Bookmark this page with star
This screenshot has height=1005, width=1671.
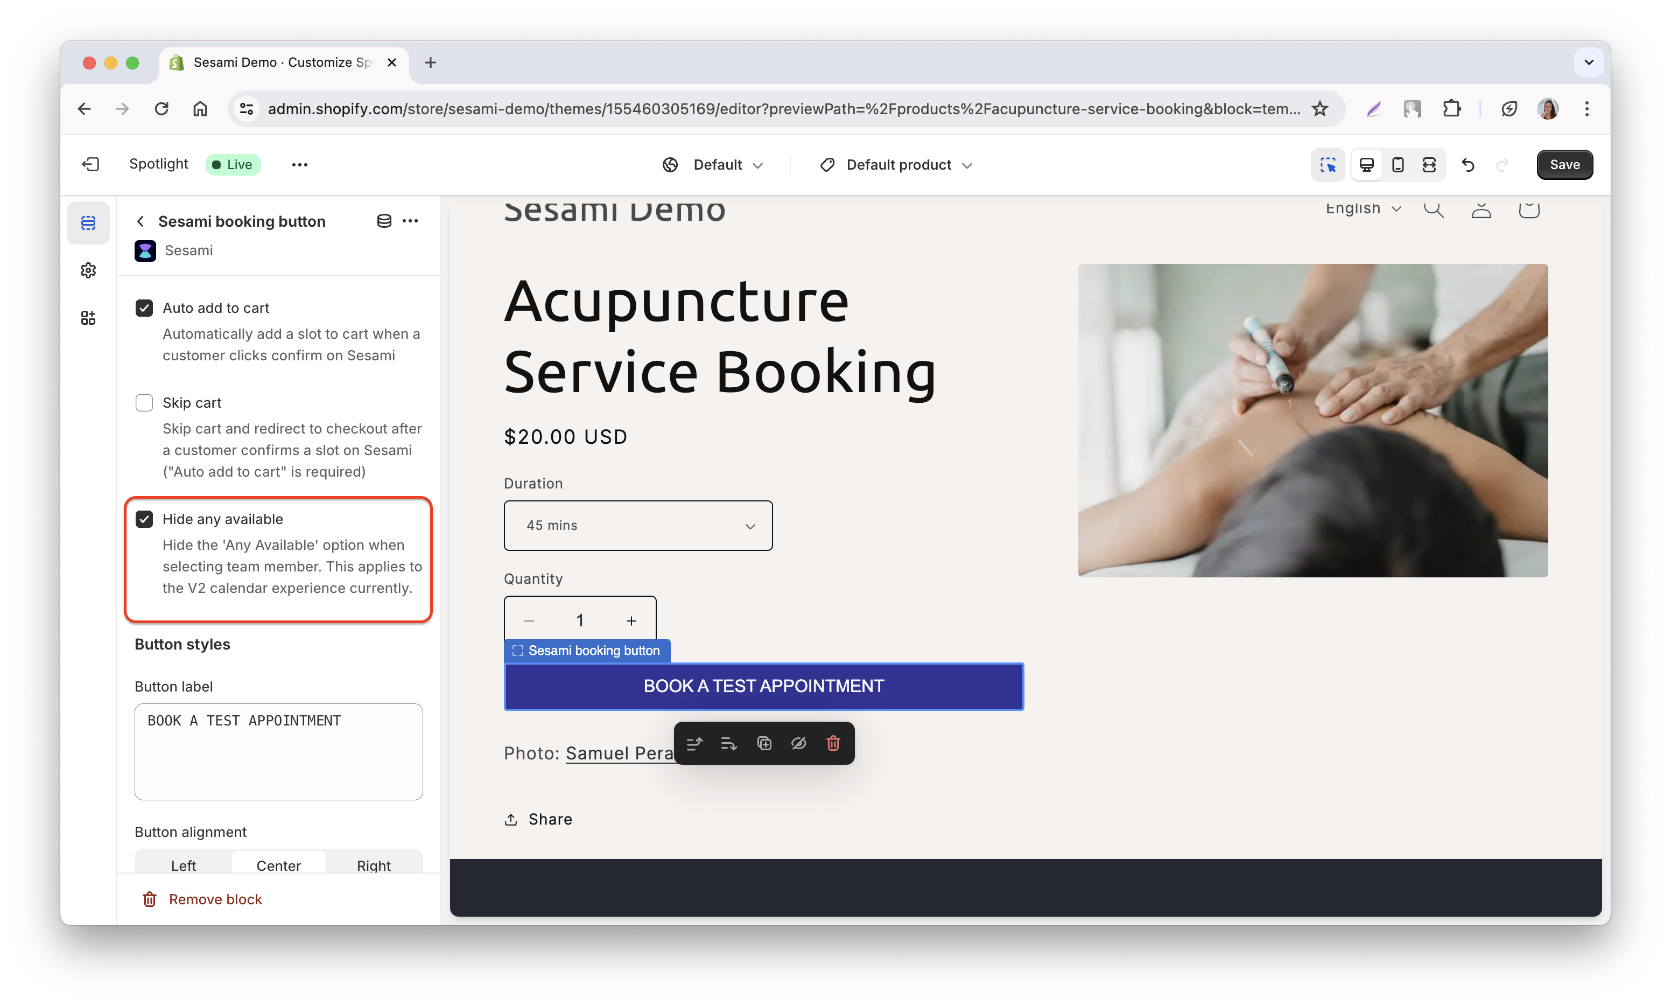(x=1320, y=108)
